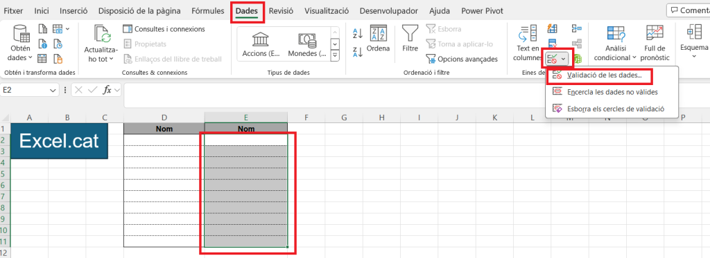Click the Recent Sources clock-file icon
This screenshot has width=710, height=258.
pyautogui.click(x=58, y=44)
